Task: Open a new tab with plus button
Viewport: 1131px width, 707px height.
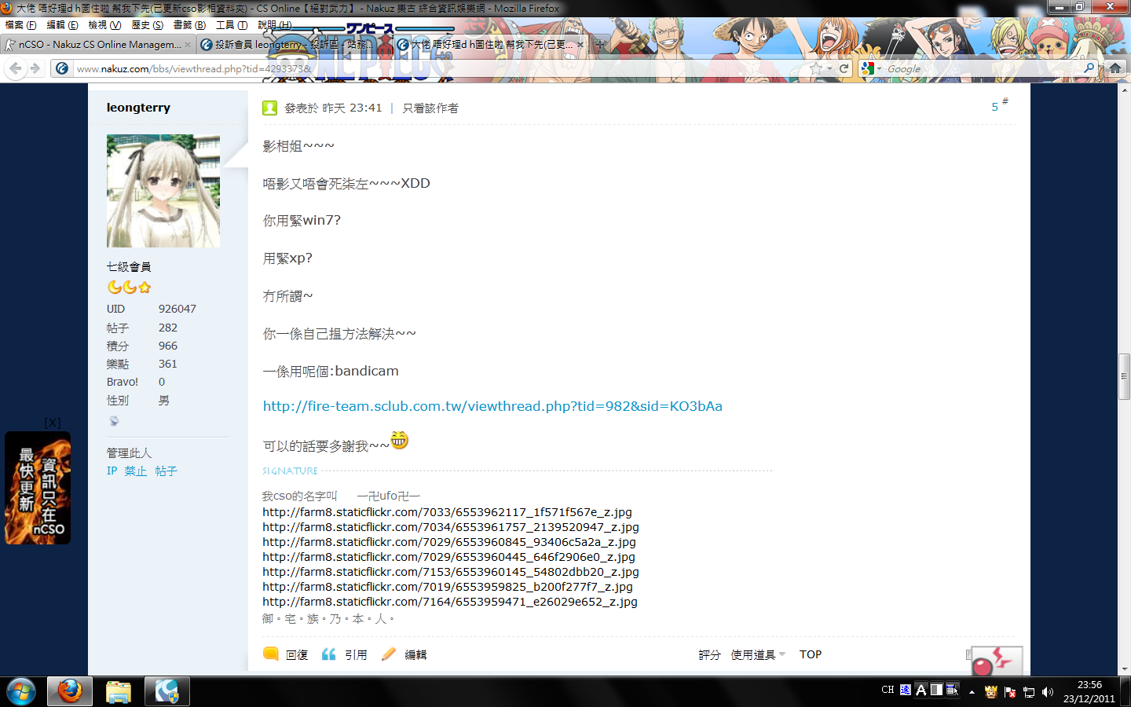Action: (600, 45)
